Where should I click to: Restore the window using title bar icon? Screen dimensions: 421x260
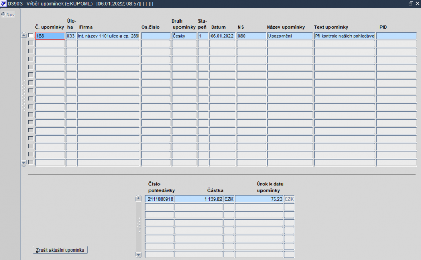411,4
